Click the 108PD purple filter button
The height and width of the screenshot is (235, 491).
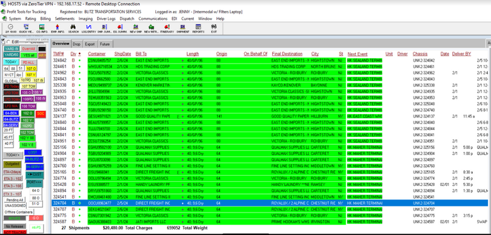coord(27,99)
